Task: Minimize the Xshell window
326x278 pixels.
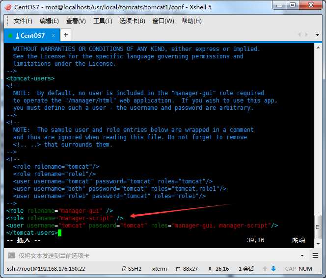Action: (x=279, y=5)
